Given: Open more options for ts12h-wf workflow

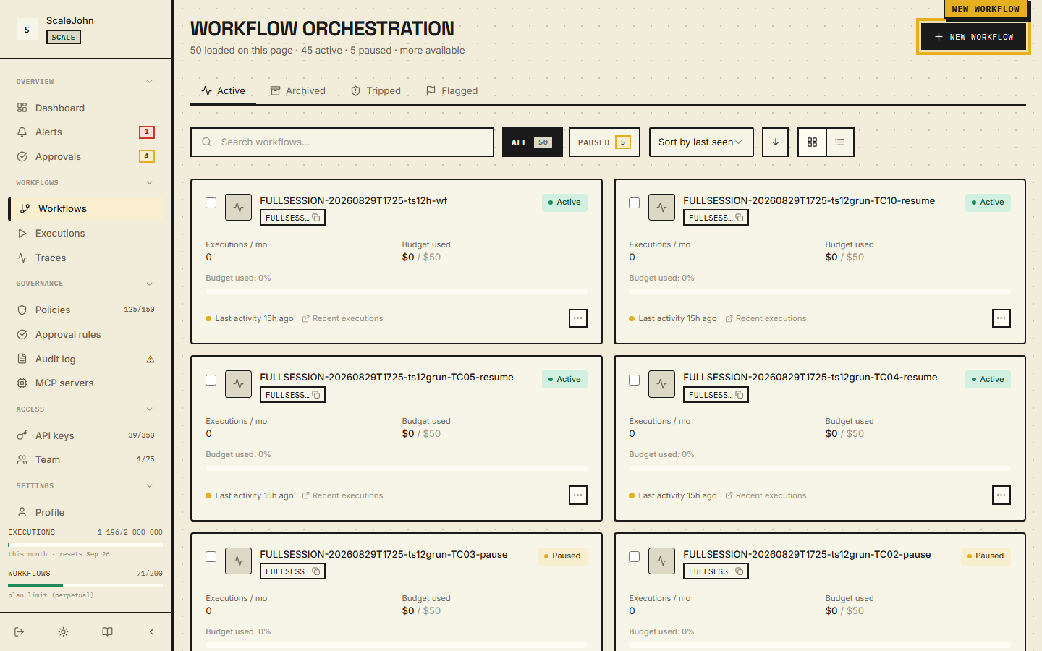Looking at the screenshot, I should [x=578, y=318].
